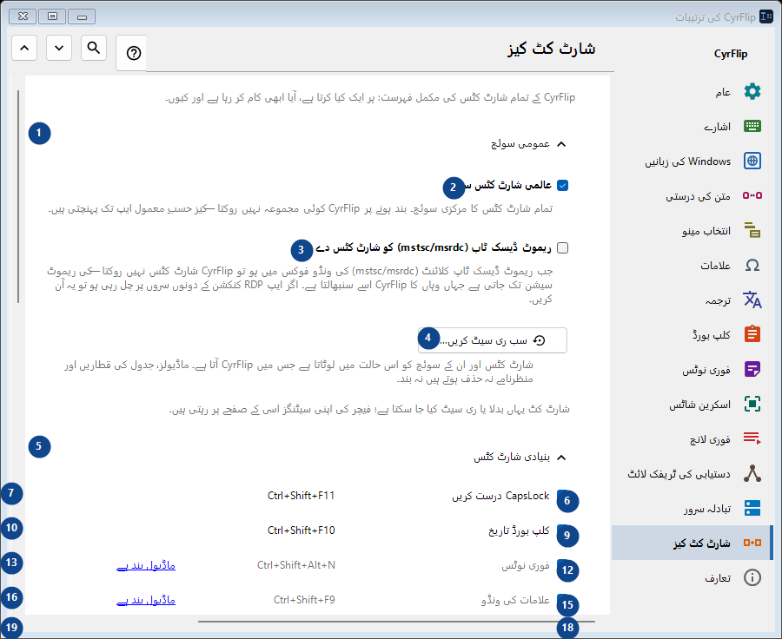Screen dimensions: 782x639
Task: Click the Ctrl+Shift+F11 shortcut value
Action: click(302, 496)
